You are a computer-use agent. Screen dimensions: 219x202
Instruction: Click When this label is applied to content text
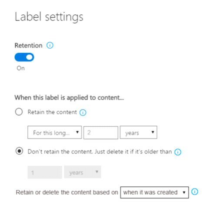(69, 98)
